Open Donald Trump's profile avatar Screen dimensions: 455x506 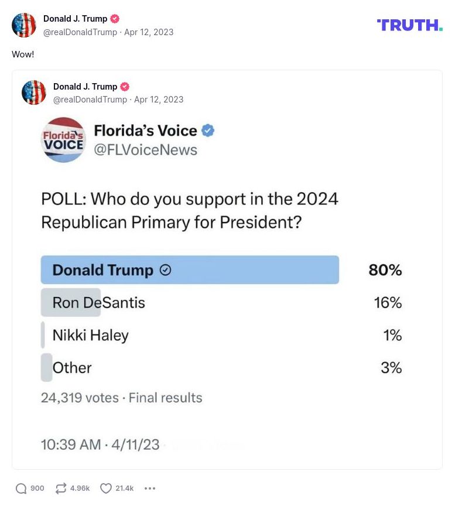pos(24,25)
